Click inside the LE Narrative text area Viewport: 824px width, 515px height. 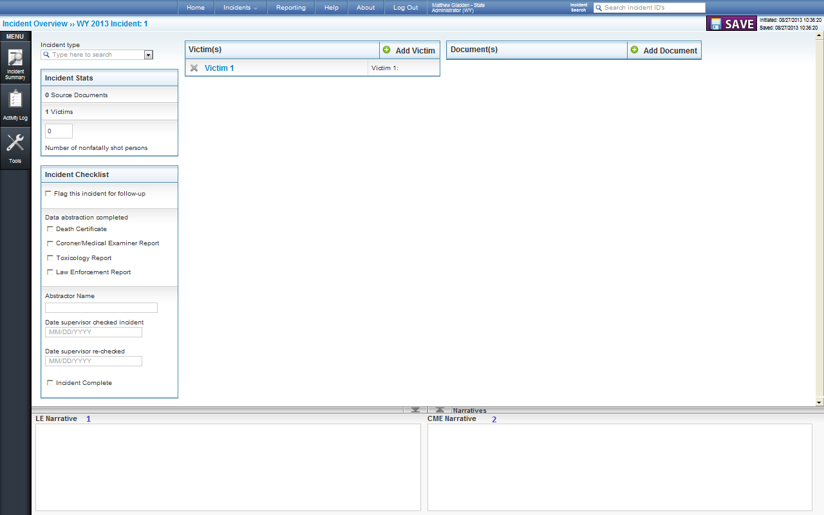point(228,467)
